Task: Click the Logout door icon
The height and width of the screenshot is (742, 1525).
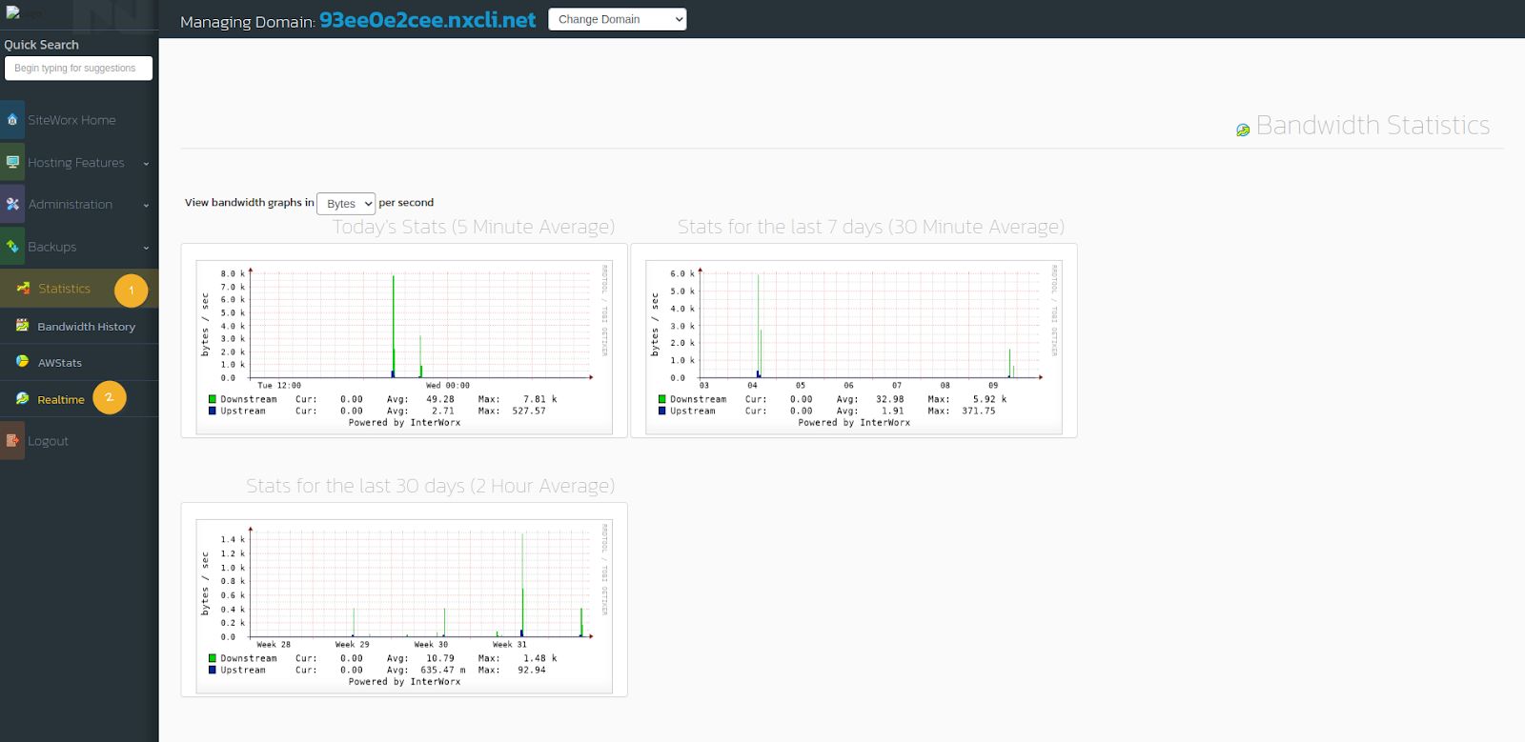Action: click(12, 440)
